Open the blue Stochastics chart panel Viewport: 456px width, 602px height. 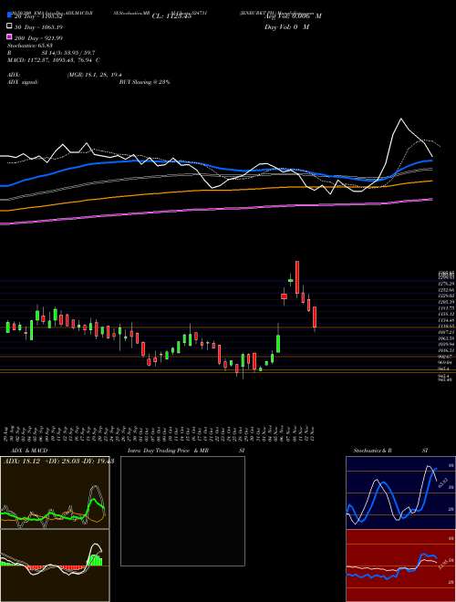[400, 493]
